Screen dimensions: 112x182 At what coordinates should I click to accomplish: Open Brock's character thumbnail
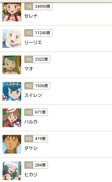tap(12, 144)
